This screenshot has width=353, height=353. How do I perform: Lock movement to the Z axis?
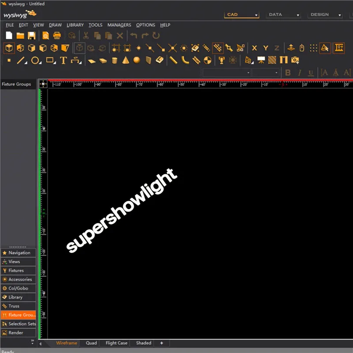(277, 48)
